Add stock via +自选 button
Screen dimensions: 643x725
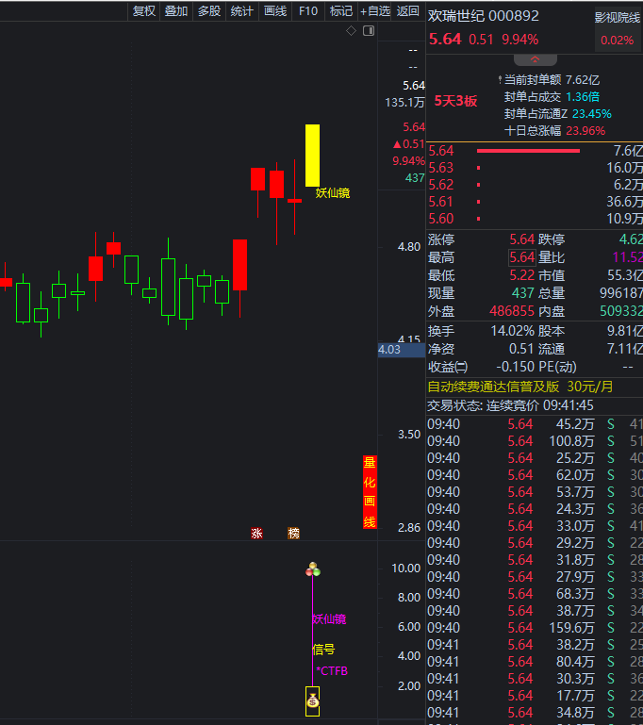(375, 11)
